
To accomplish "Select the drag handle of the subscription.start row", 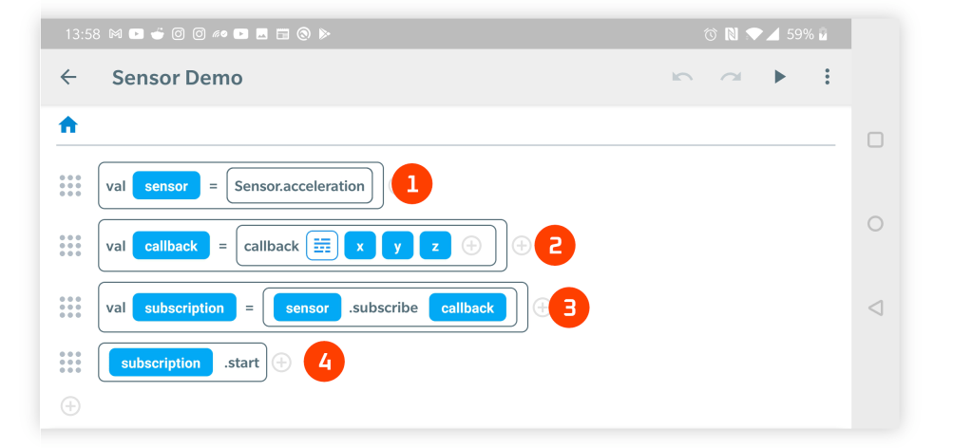I will [70, 362].
